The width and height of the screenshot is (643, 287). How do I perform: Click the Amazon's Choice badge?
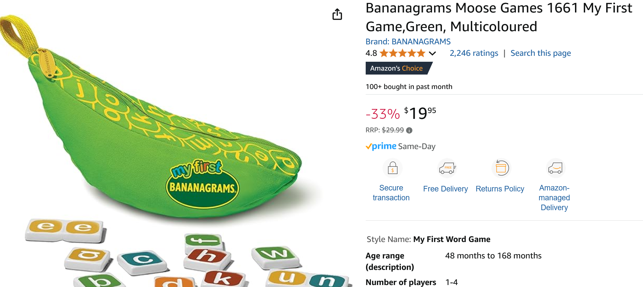click(399, 68)
